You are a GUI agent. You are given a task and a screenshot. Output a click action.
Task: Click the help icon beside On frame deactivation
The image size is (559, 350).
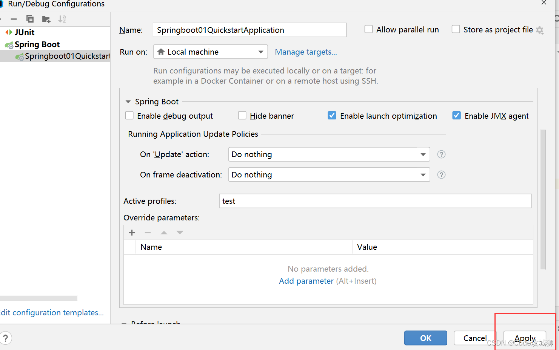441,175
